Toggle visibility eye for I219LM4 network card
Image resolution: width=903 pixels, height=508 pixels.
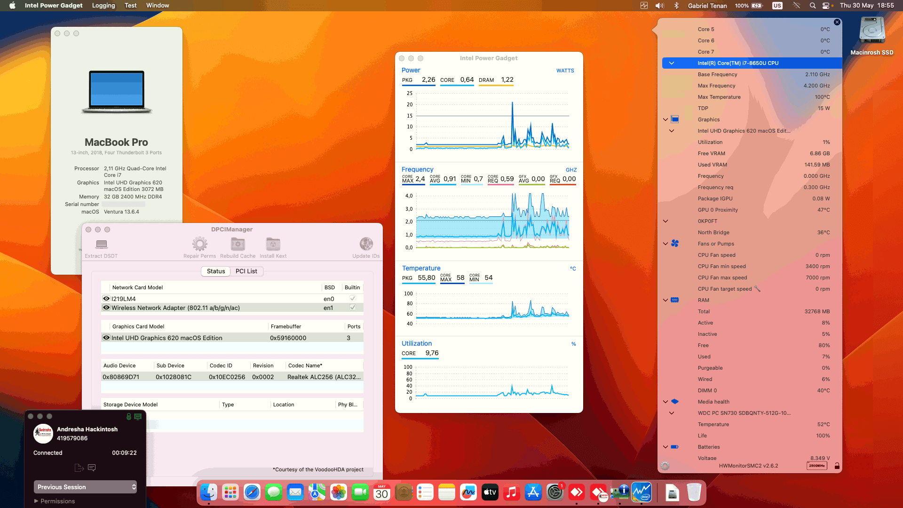tap(106, 298)
